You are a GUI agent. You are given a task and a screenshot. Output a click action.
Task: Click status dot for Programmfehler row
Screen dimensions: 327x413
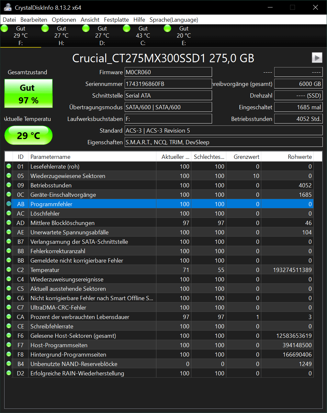9,204
